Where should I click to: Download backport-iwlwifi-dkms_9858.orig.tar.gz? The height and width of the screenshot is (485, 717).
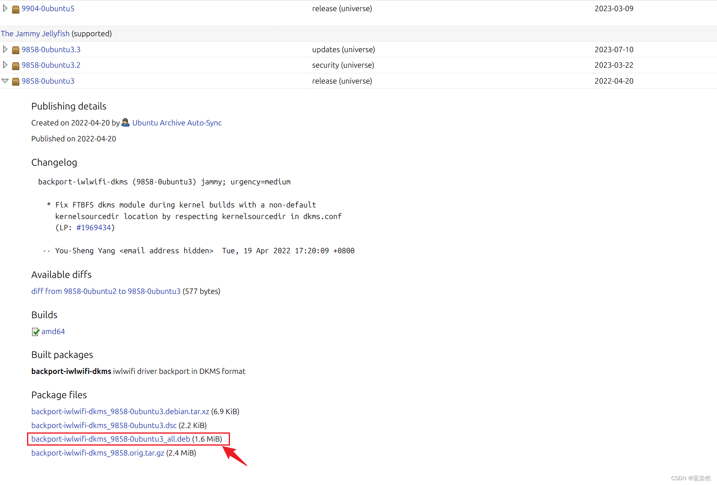pos(98,453)
